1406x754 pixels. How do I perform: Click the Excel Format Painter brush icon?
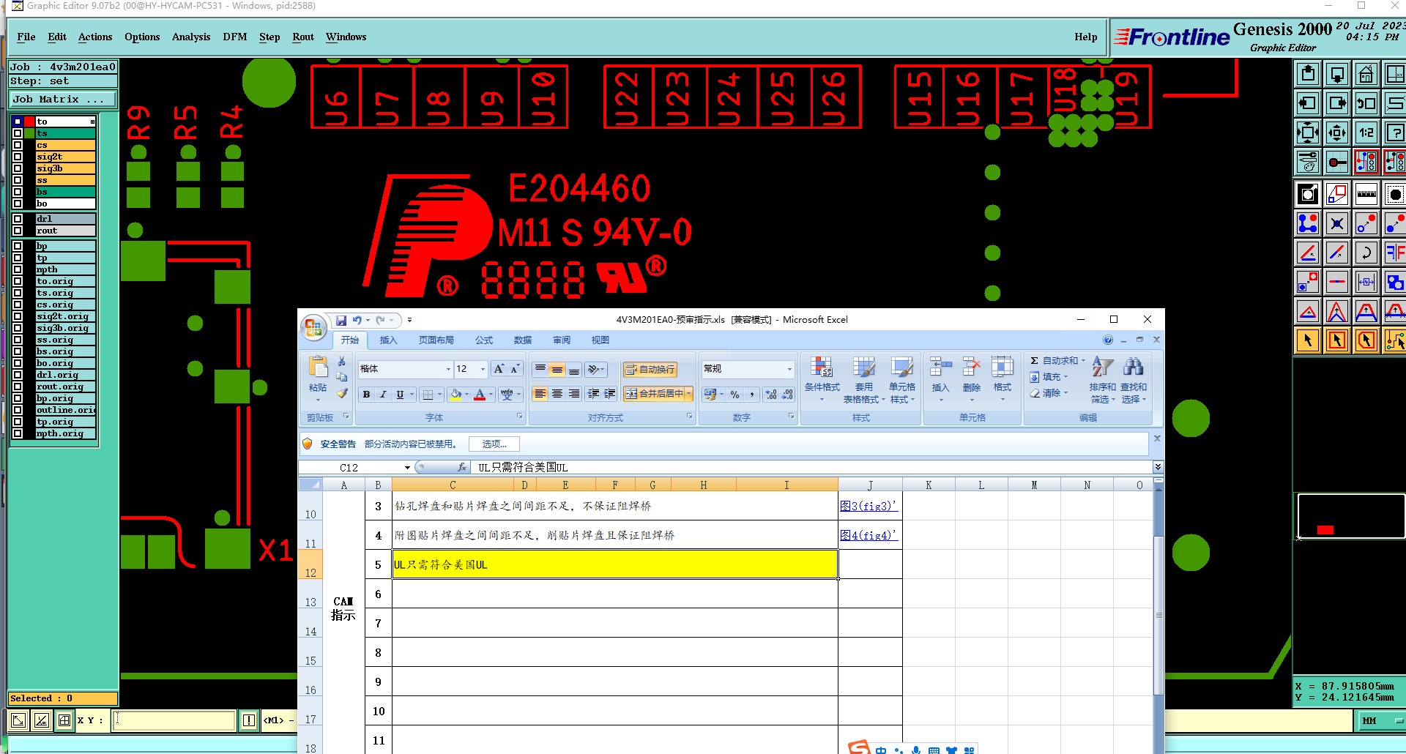342,394
